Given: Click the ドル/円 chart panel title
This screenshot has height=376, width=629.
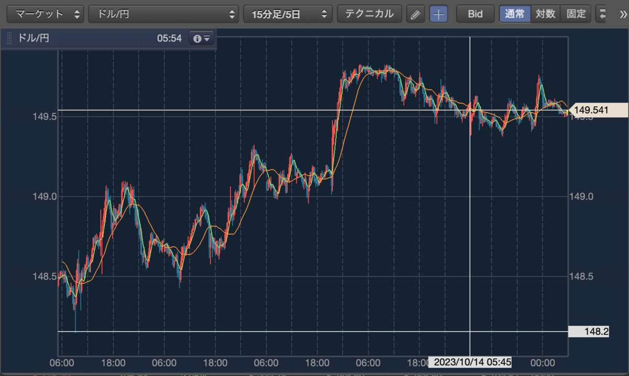Looking at the screenshot, I should [34, 39].
